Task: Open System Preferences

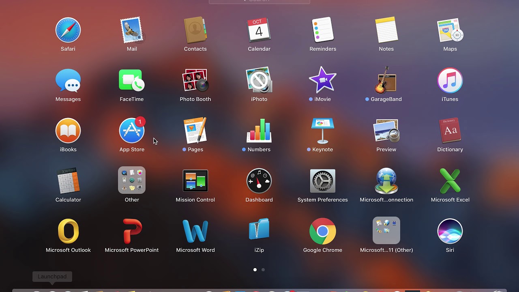Action: (323, 181)
